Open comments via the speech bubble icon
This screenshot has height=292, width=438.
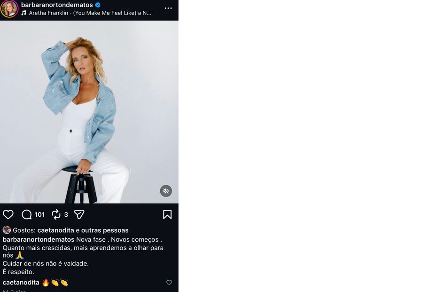click(27, 214)
